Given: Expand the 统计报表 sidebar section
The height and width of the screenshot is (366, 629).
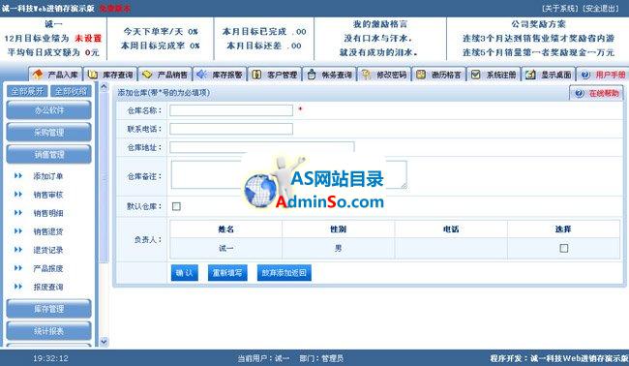Looking at the screenshot, I should pos(49,331).
